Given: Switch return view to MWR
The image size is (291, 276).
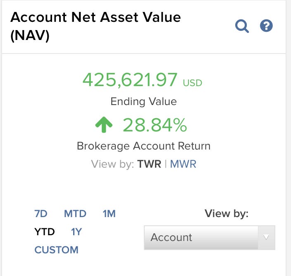Looking at the screenshot, I should pos(183,164).
